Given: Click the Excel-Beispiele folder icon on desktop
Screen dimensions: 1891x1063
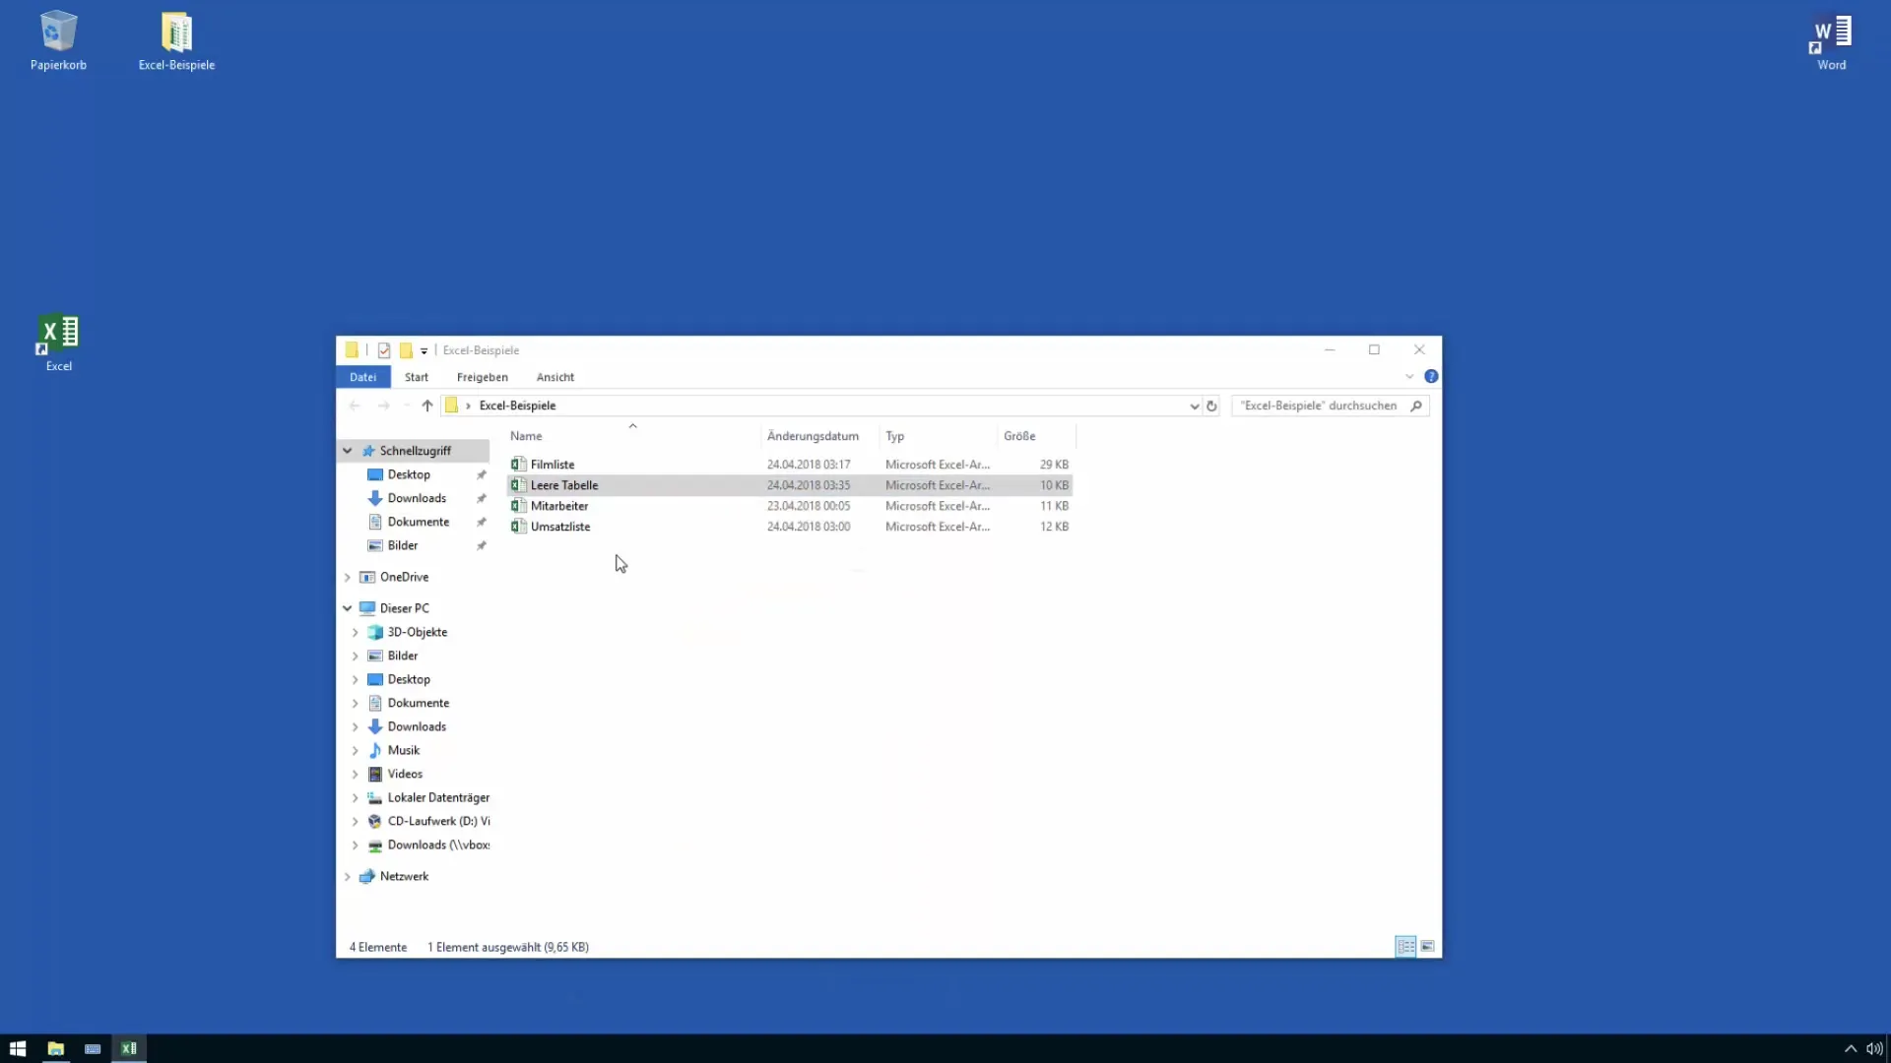Looking at the screenshot, I should tap(176, 29).
